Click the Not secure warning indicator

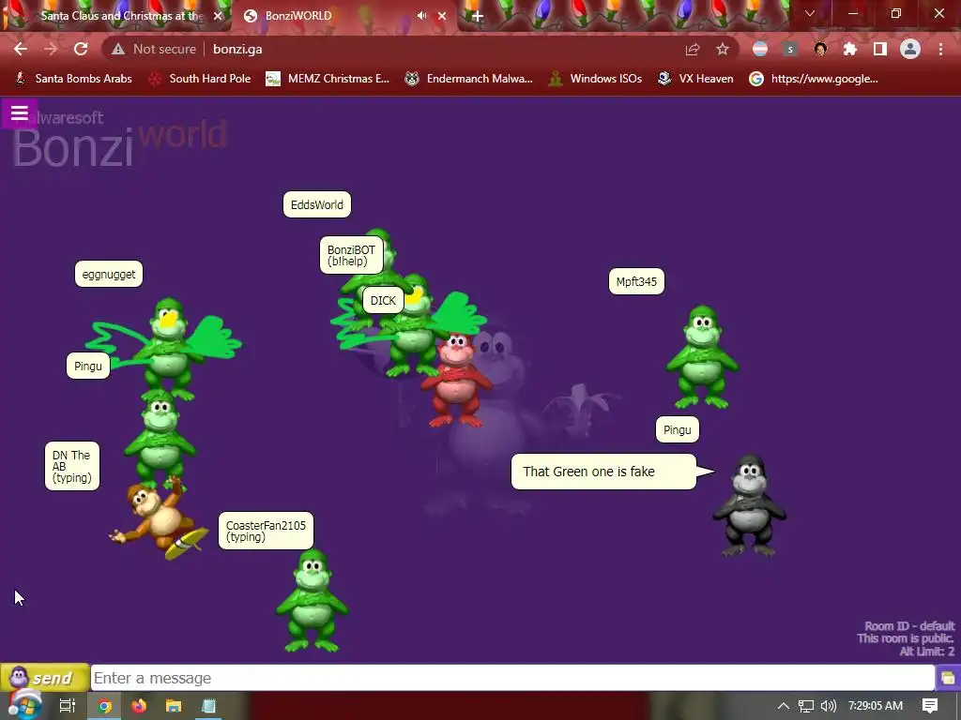[x=153, y=49]
